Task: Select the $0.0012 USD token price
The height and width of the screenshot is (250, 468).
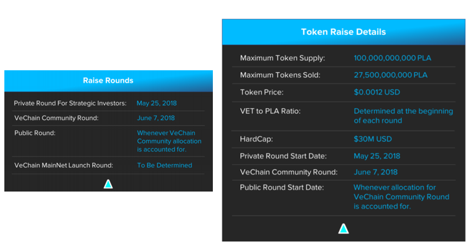Action: tap(377, 92)
